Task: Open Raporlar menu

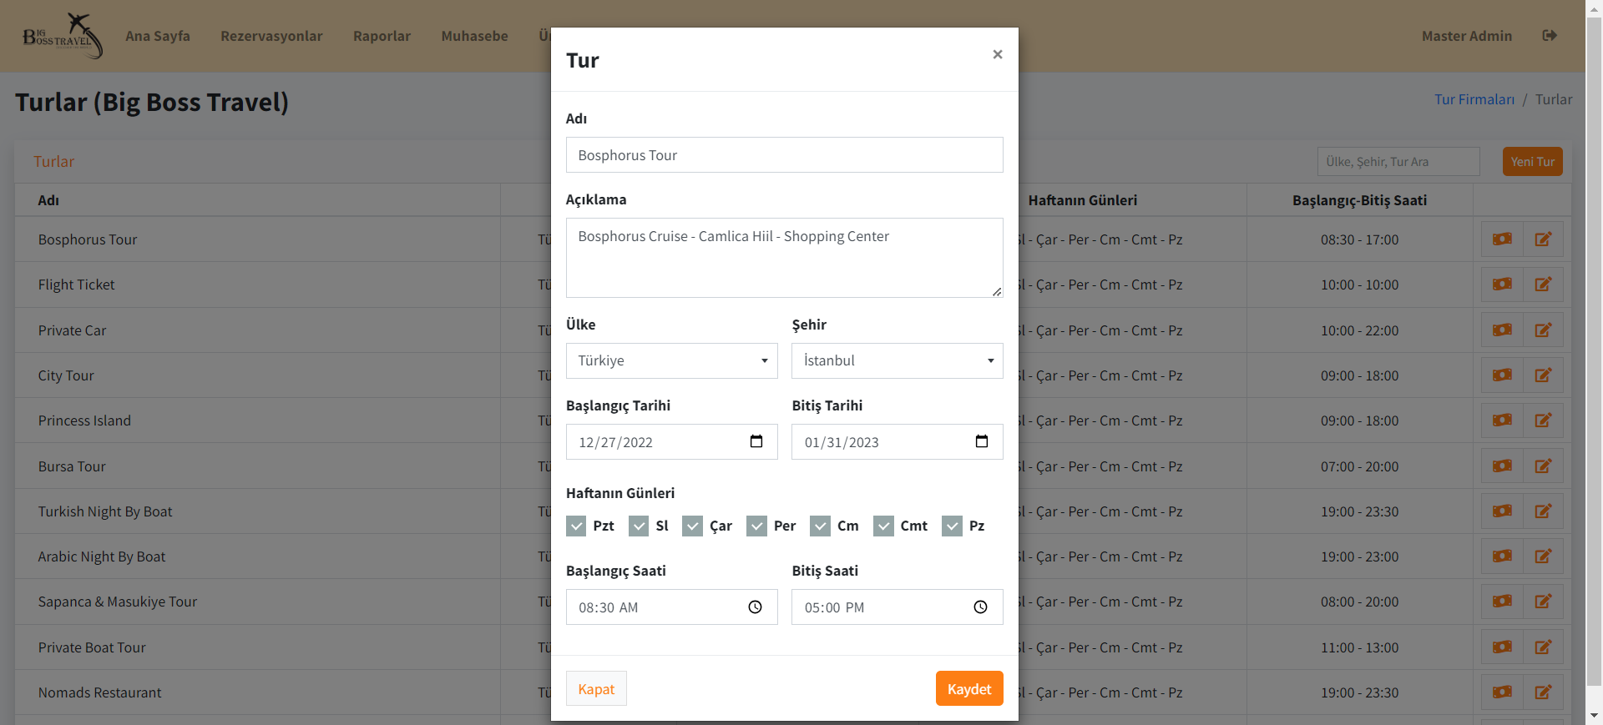Action: click(x=382, y=36)
